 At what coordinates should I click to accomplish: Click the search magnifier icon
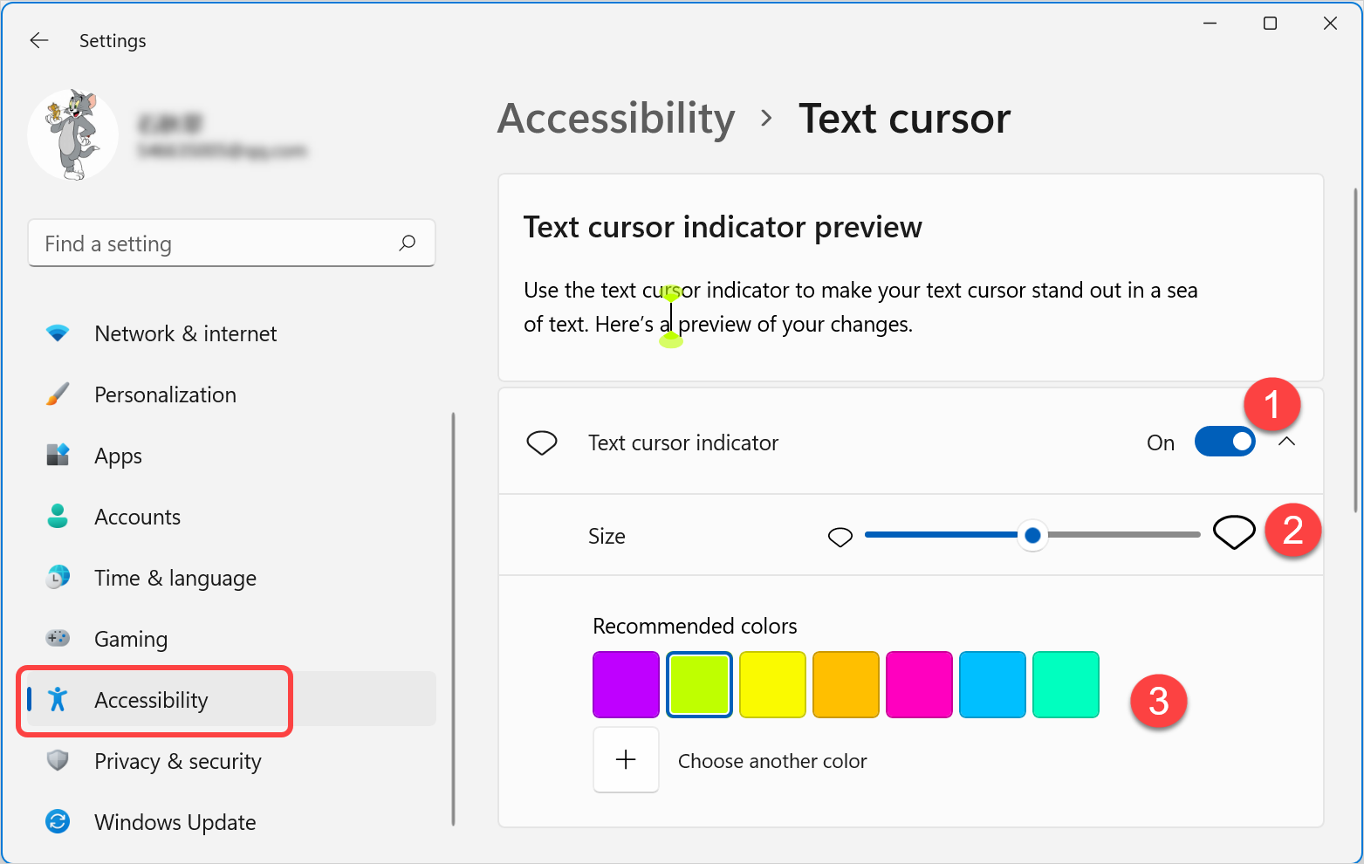pos(407,243)
